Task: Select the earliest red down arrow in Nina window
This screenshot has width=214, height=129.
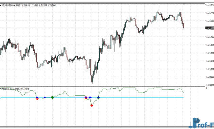Action: point(37,99)
